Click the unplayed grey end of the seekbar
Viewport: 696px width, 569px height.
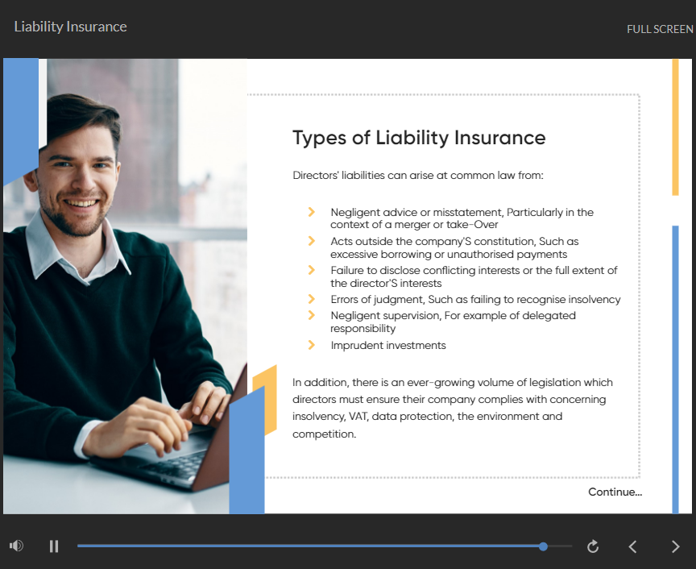click(x=561, y=546)
